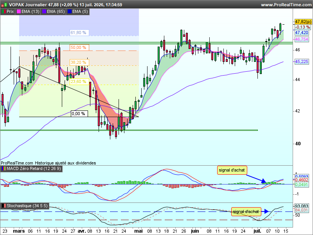Click the mai label on time axis
This screenshot has width=313, height=235.
(x=139, y=231)
